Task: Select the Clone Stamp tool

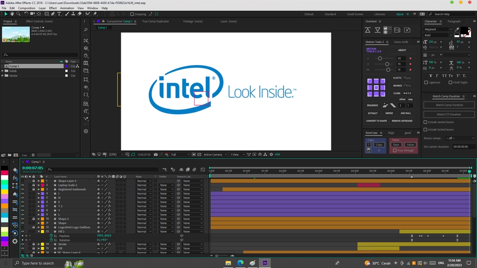Action: (x=73, y=14)
